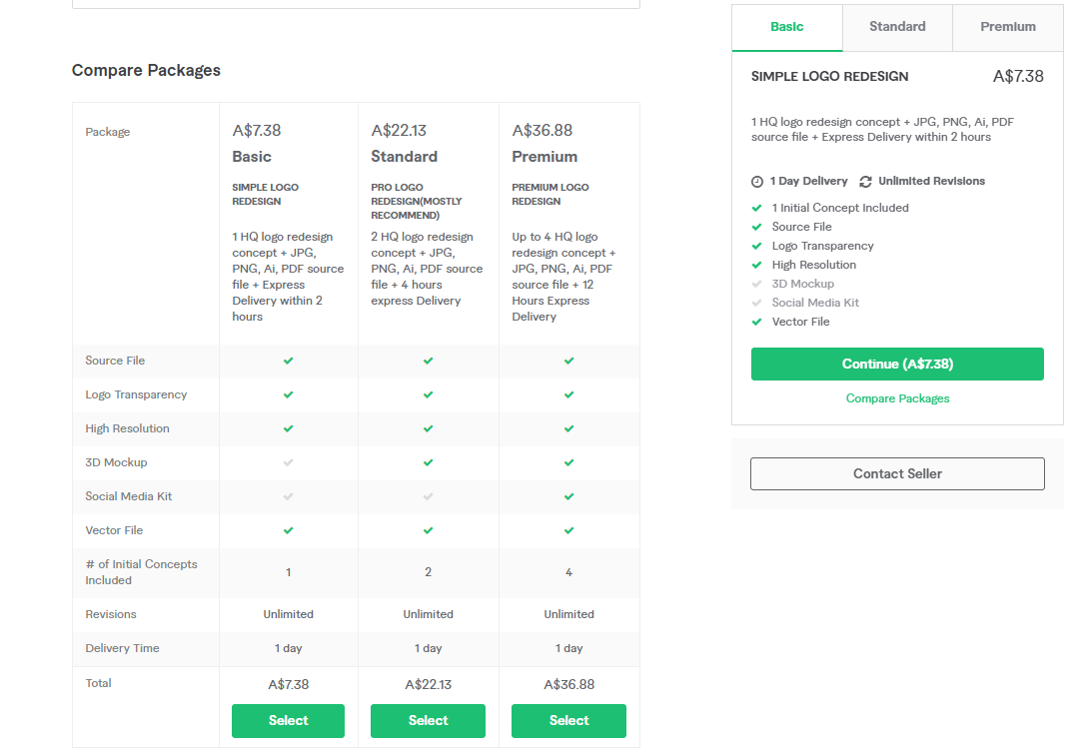Click the Contact Seller button
The image size is (1082, 756).
[897, 473]
